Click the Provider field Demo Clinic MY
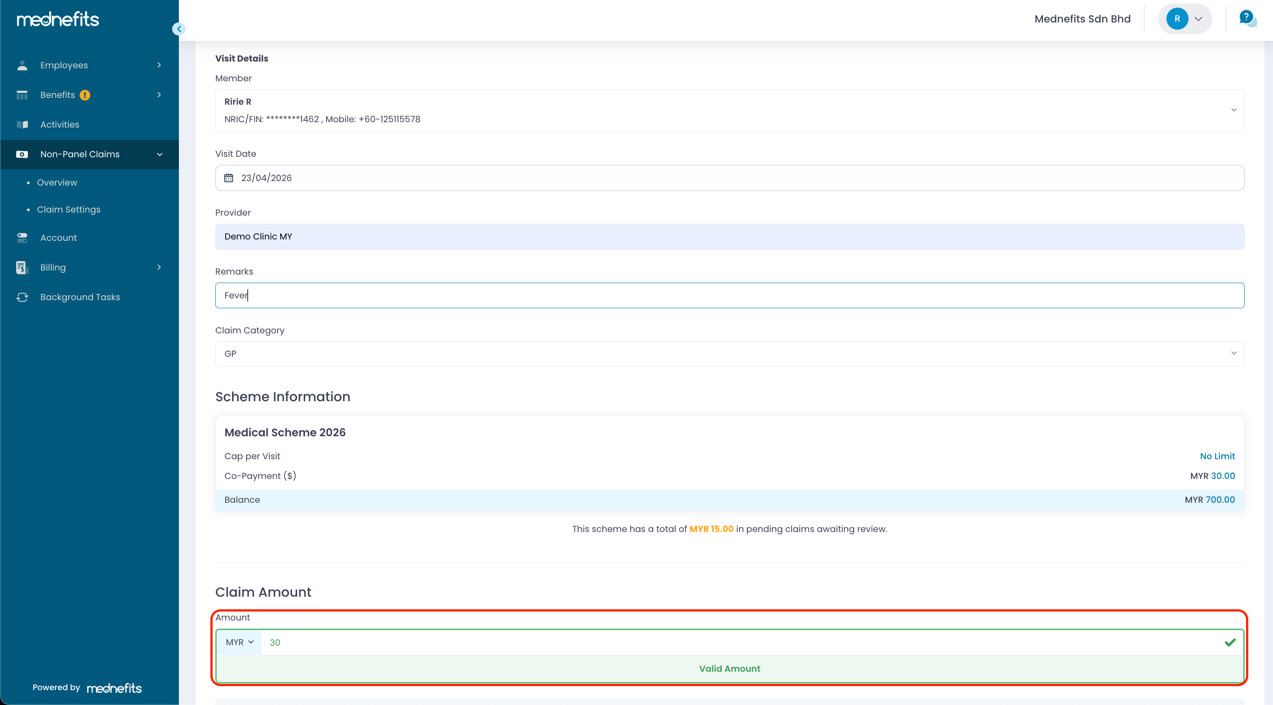Screen dimensions: 1273x705 click(x=730, y=237)
